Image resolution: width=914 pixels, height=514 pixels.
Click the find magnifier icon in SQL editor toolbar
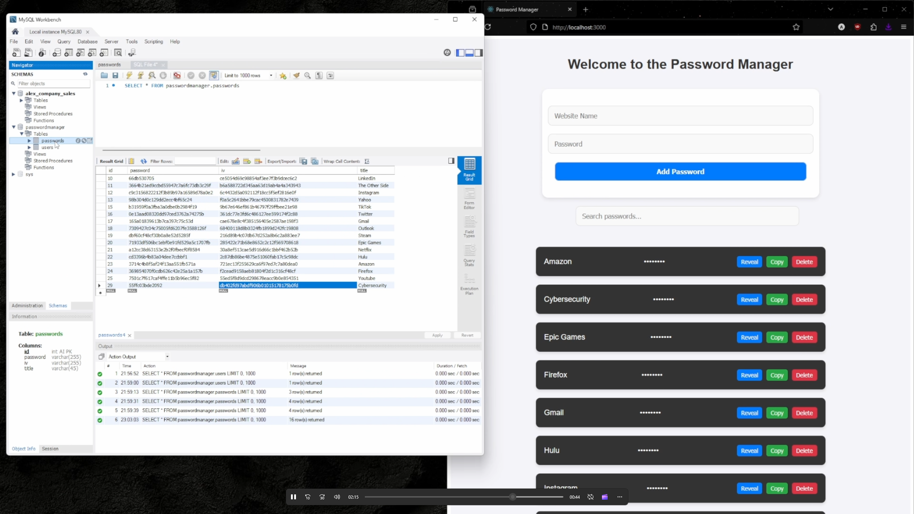(307, 75)
